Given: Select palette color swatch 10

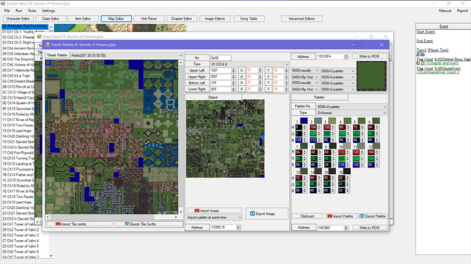Looking at the screenshot, I should point(347,146).
